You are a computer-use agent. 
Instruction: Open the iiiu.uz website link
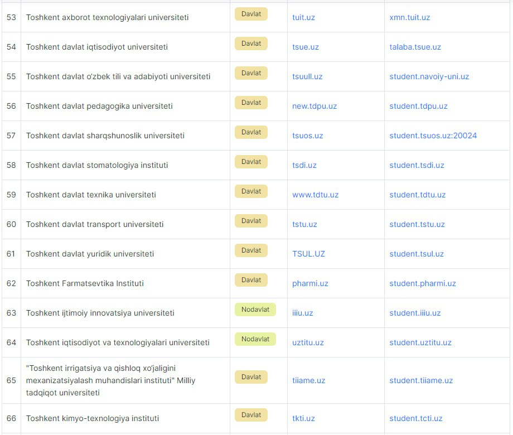(x=302, y=313)
